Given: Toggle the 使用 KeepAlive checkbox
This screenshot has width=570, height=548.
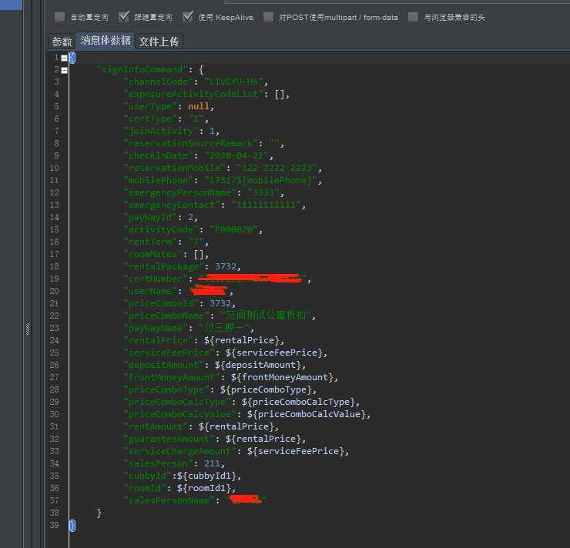Looking at the screenshot, I should 188,17.
